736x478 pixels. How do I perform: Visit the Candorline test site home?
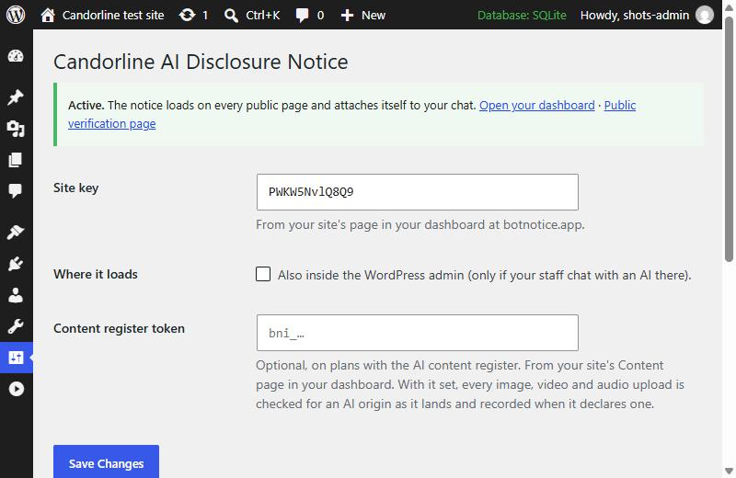(x=102, y=15)
